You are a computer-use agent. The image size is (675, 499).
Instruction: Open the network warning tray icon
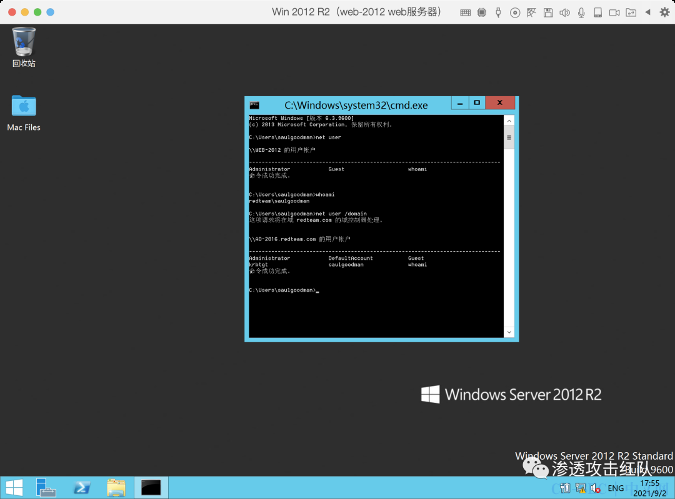pyautogui.click(x=580, y=488)
